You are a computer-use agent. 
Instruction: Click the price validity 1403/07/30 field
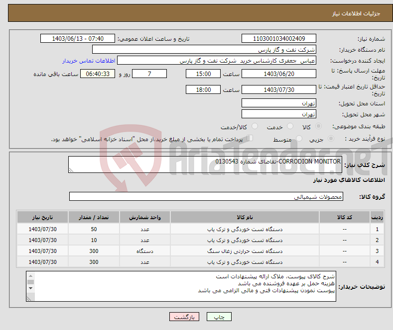[279, 89]
